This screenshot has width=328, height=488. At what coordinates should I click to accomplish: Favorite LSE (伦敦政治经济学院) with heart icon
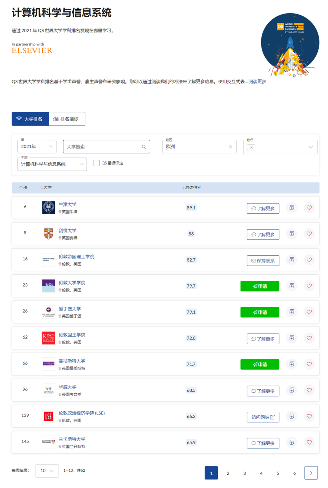309,417
